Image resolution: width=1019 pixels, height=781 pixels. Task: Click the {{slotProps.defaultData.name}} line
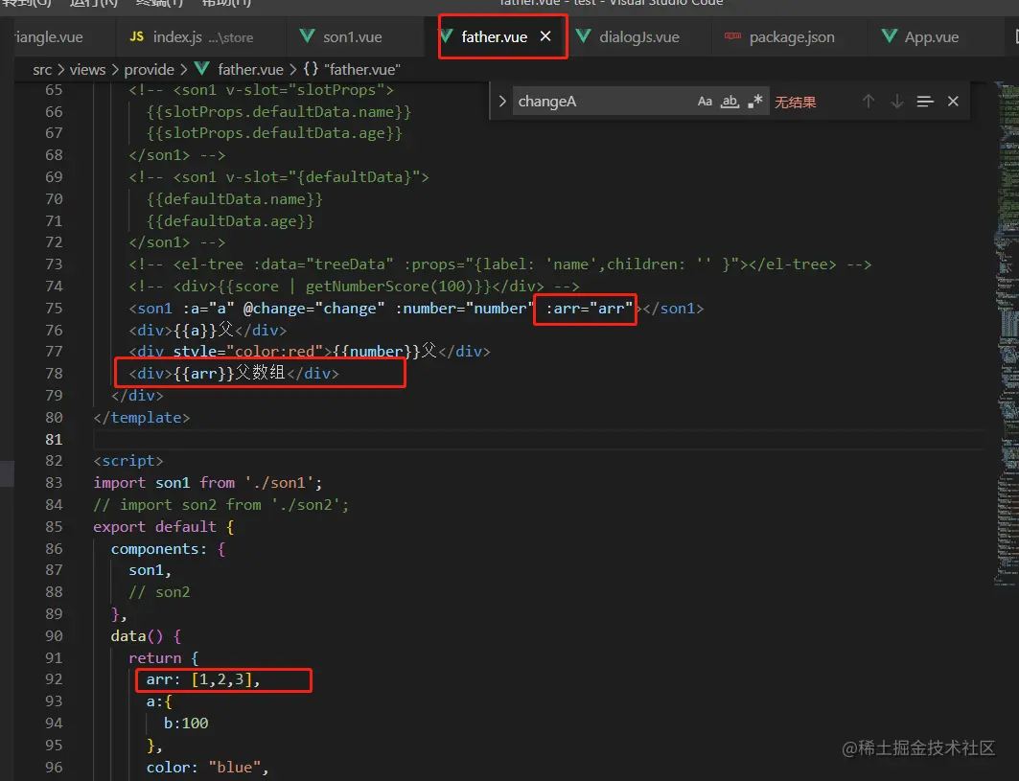[x=279, y=112]
